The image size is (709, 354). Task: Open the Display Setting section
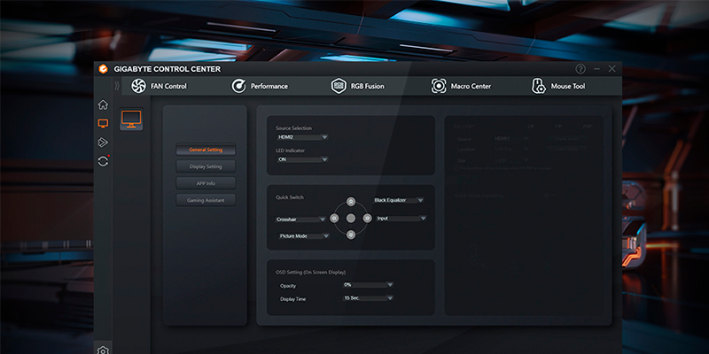[x=206, y=166]
